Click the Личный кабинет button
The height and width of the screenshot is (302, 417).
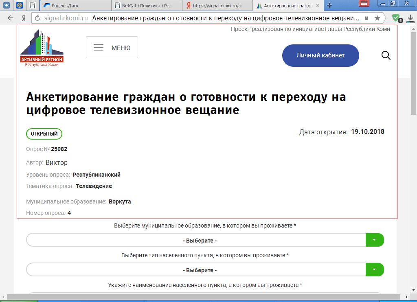click(320, 55)
